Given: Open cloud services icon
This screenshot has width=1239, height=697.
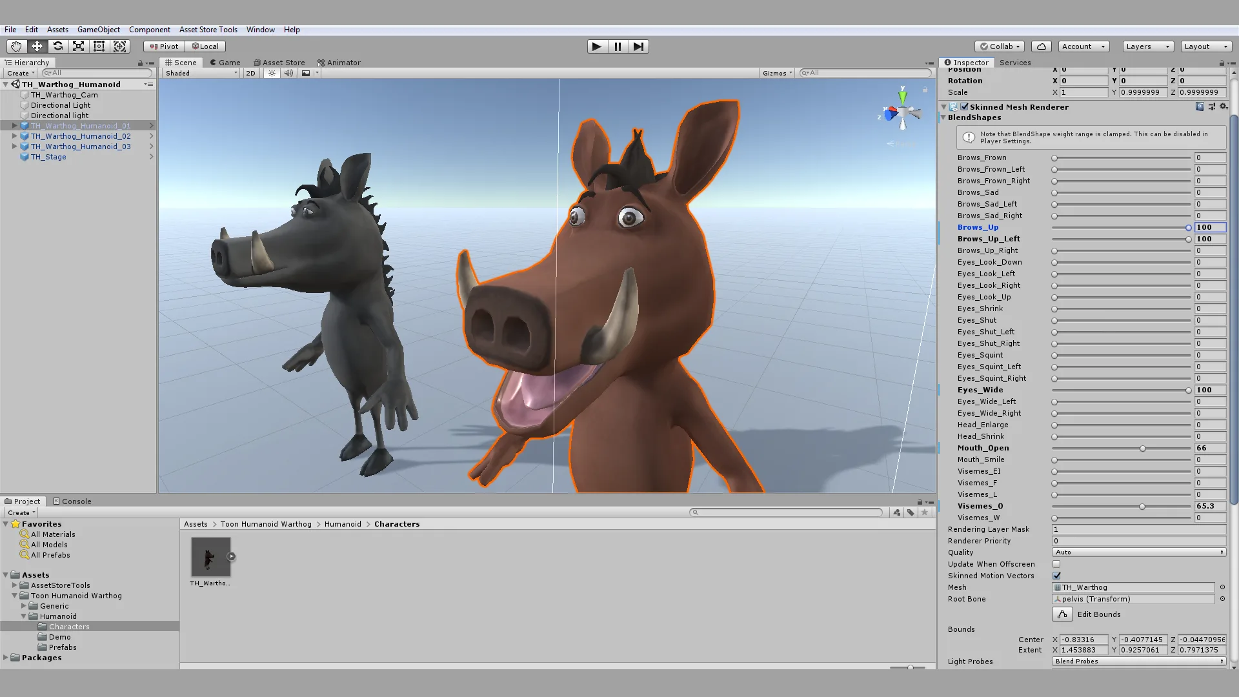Looking at the screenshot, I should click(x=1042, y=46).
